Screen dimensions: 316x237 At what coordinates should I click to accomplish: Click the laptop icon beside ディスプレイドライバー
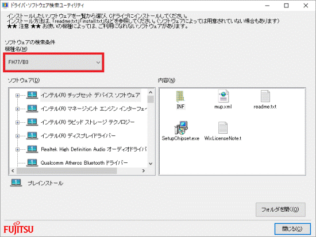click(32, 135)
